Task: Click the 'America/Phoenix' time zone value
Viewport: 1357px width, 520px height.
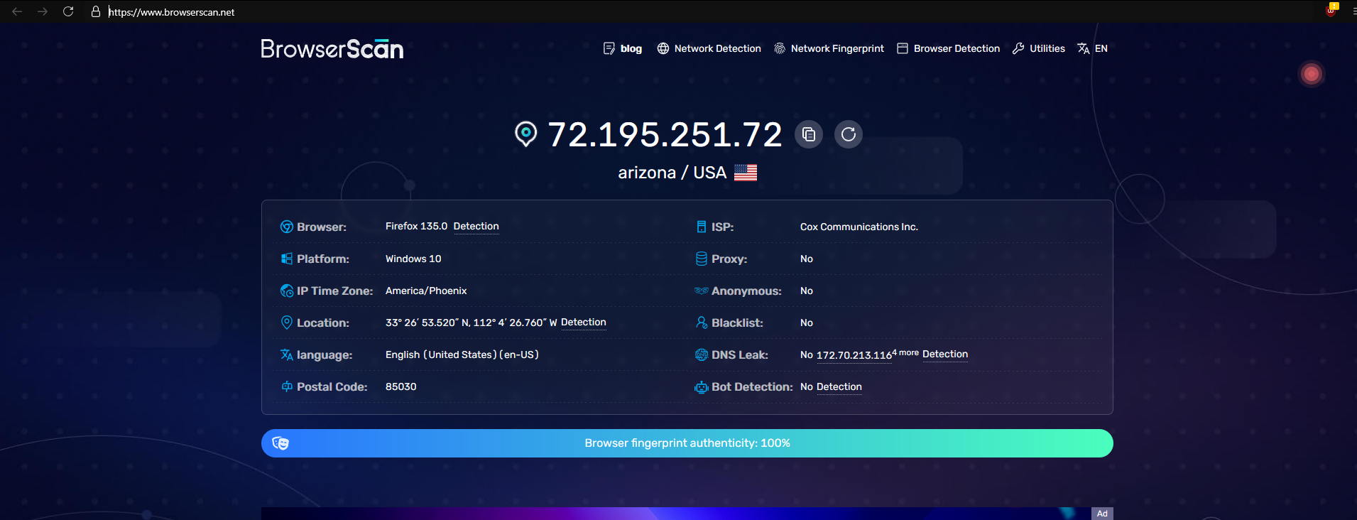Action: point(426,291)
